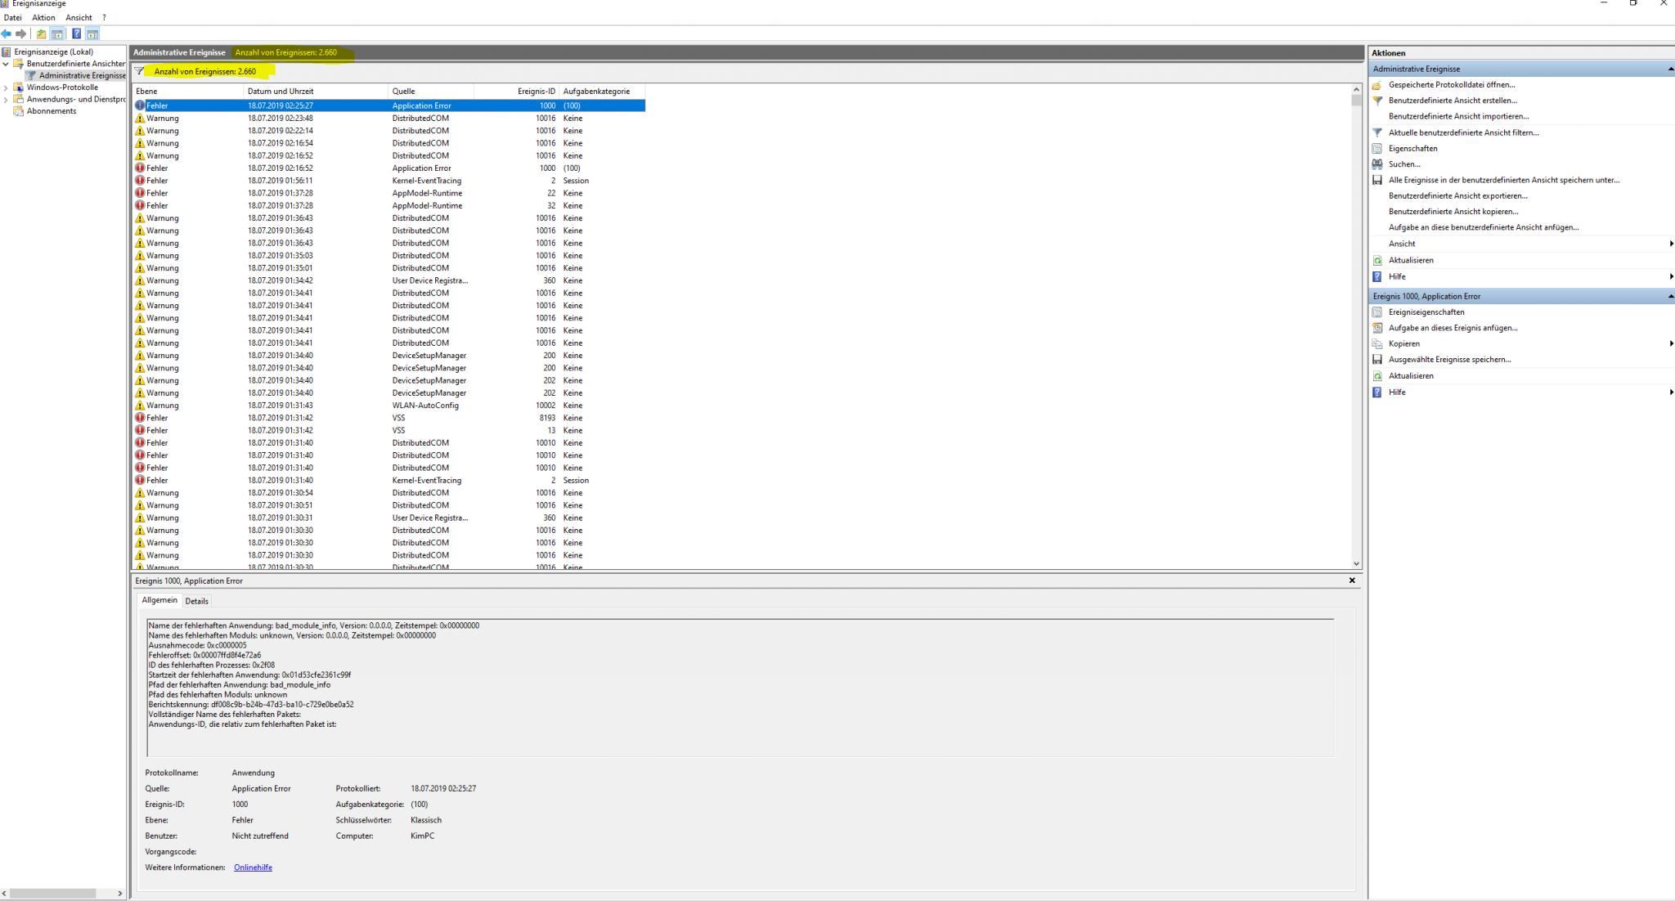Click the folder up-one-level toolbar icon
1675x901 pixels.
coord(41,34)
